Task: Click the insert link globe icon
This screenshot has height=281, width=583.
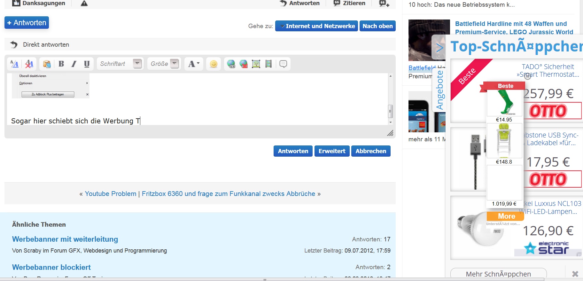Action: click(231, 64)
